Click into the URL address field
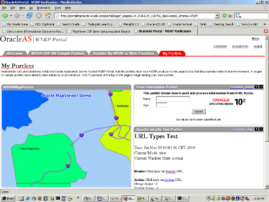Screen dimensions: 269x202 pos(135,16)
